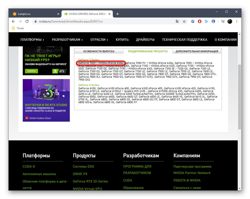This screenshot has height=199, width=250.
Task: Open the blue globe extension icon
Action: click(x=213, y=21)
